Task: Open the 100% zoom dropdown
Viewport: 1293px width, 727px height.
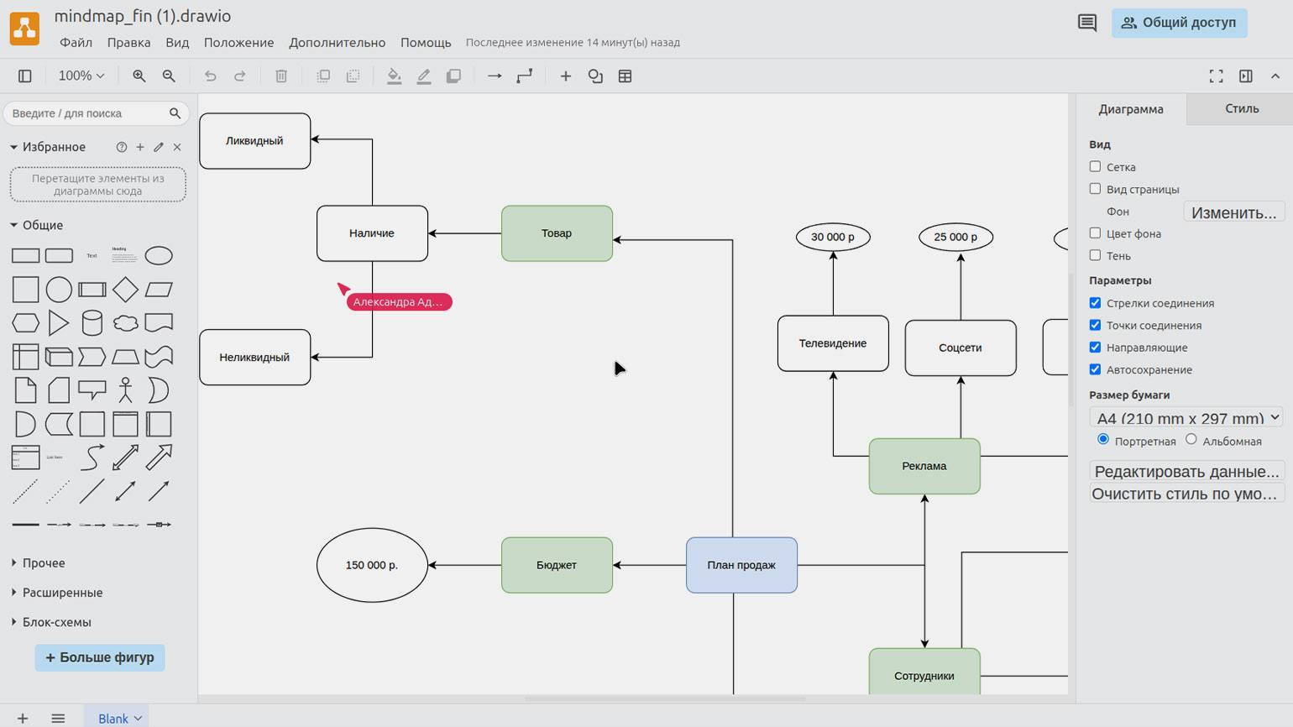Action: point(81,76)
